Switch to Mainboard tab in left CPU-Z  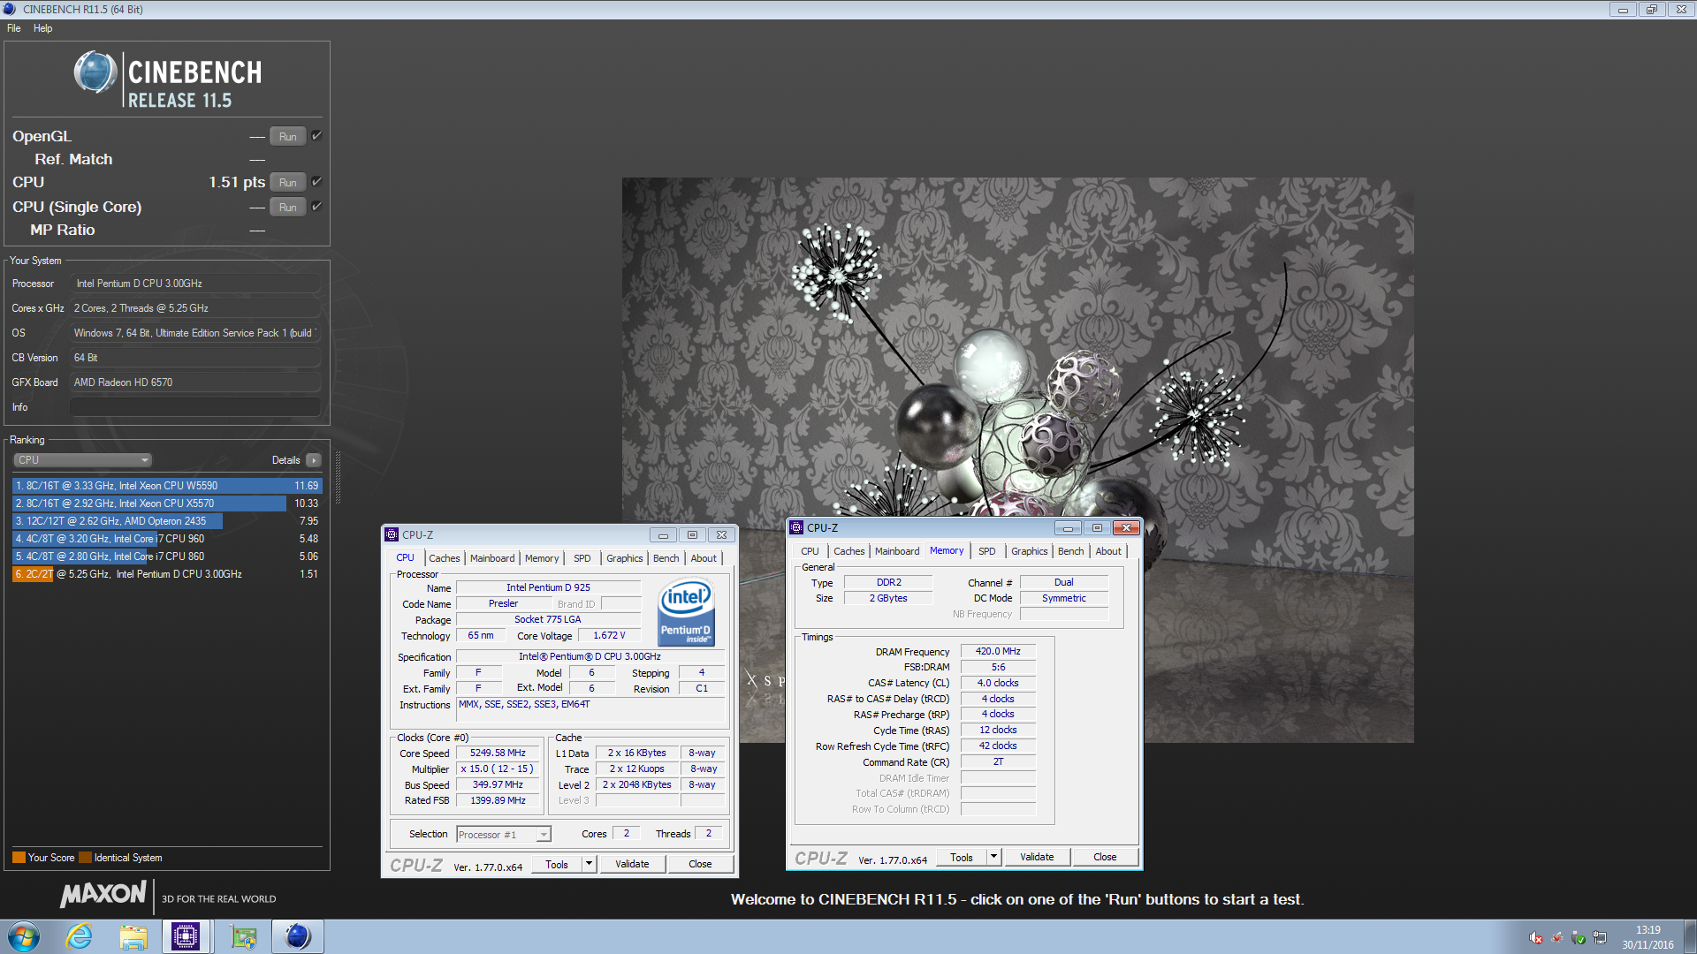pyautogui.click(x=492, y=558)
